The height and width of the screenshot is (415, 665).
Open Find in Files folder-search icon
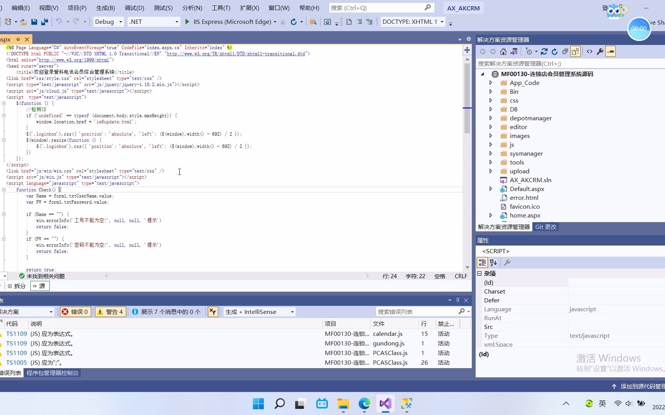(313, 22)
